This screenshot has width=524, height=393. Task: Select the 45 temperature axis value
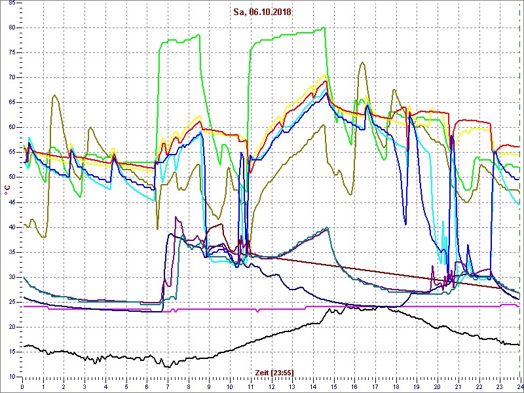[x=10, y=202]
